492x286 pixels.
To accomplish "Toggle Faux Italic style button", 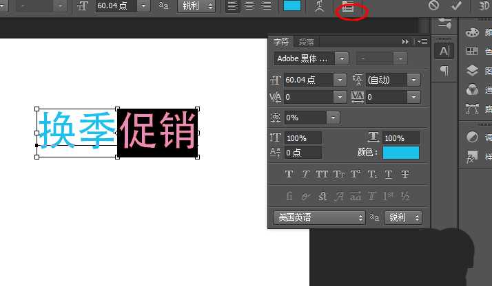I will pyautogui.click(x=305, y=175).
